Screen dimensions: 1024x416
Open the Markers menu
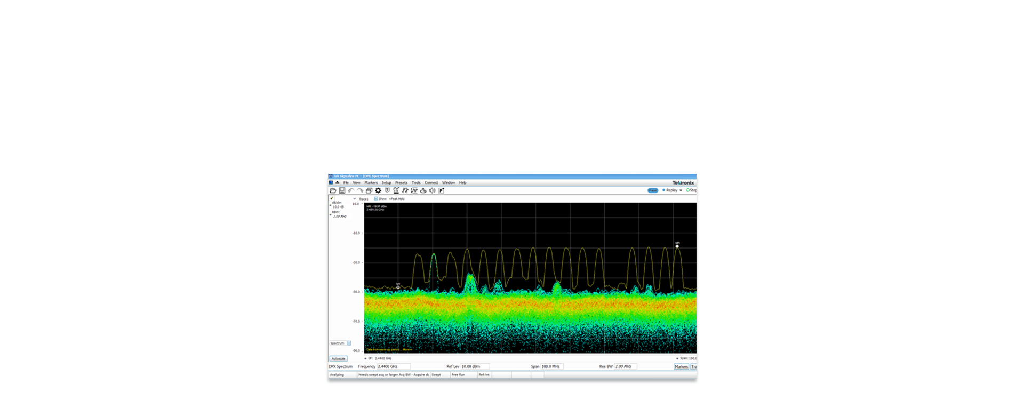point(371,183)
